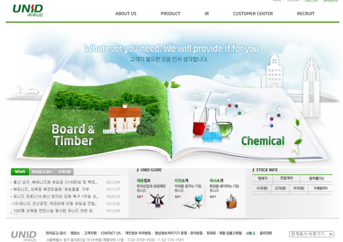
Task: Click the 저가(원) stock column header
Action: coord(299,188)
